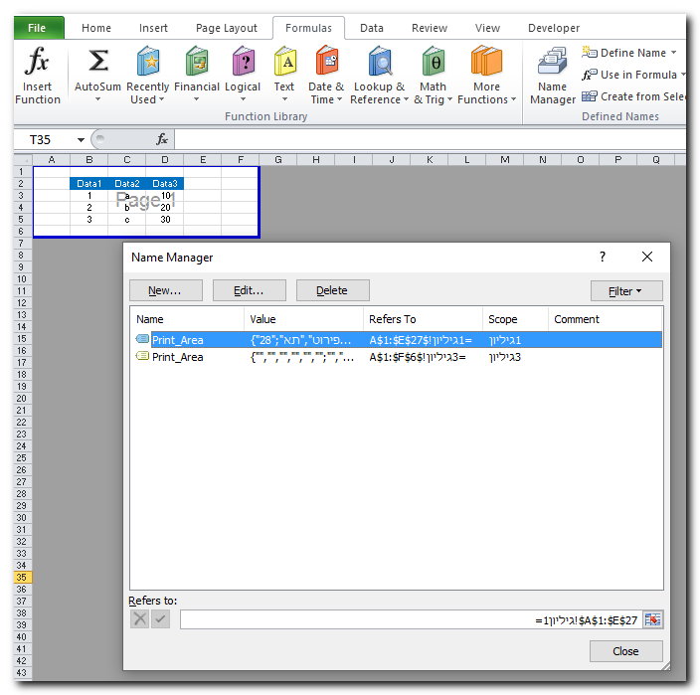Expand the Filter dropdown in Name Manager
700x695 pixels.
[x=625, y=290]
